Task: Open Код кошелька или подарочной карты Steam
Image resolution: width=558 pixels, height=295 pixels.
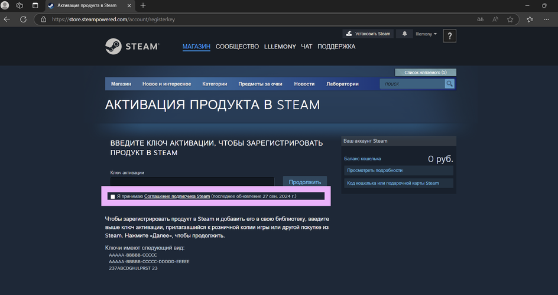Action: pos(398,183)
